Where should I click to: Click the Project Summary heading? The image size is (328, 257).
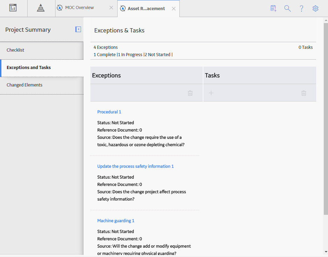(28, 30)
